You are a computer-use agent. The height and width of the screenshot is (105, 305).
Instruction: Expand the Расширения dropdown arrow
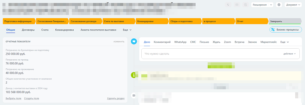tap(271, 5)
